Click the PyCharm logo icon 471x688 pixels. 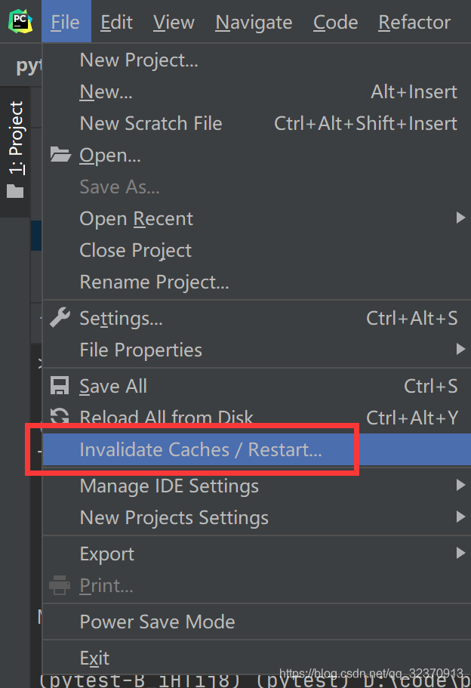point(20,21)
